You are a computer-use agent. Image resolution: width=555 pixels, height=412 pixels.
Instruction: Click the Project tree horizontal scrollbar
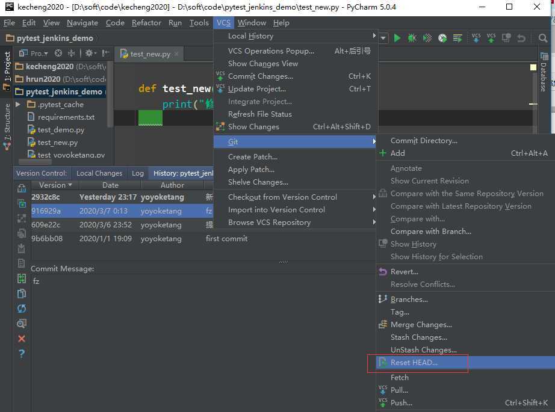tap(36, 162)
